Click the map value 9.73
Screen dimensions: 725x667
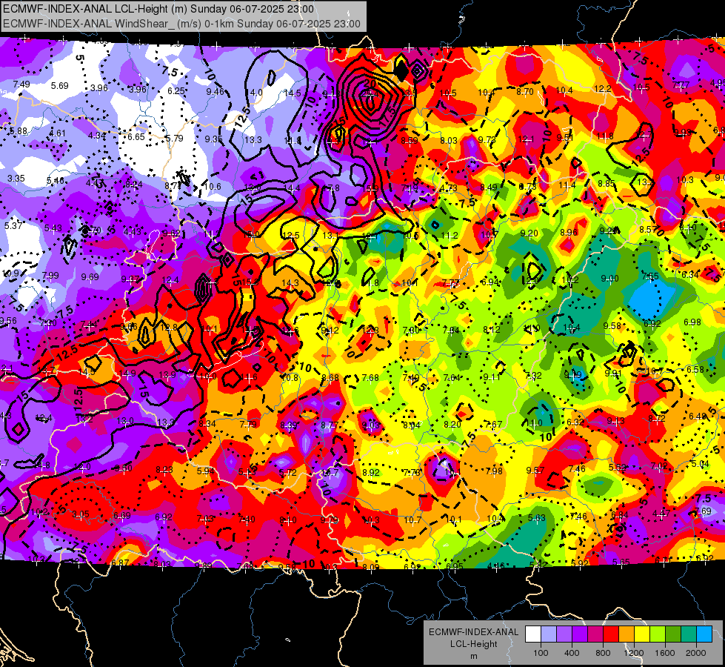coord(487,140)
